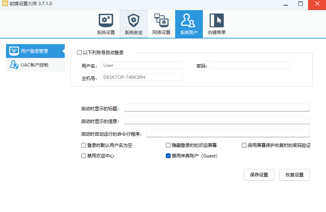326x212 pixels.
Task: Open the 系统设置 icon tab
Action: pyautogui.click(x=106, y=24)
